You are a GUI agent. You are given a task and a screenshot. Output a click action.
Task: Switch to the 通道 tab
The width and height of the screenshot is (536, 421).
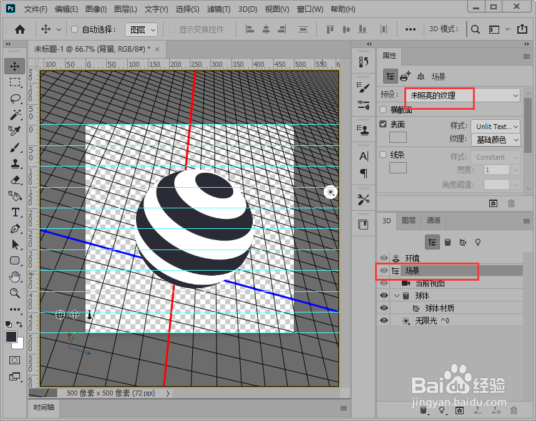tap(434, 220)
